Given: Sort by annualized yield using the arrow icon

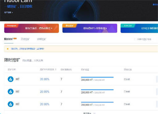Looking at the screenshot, I should point(56,69).
